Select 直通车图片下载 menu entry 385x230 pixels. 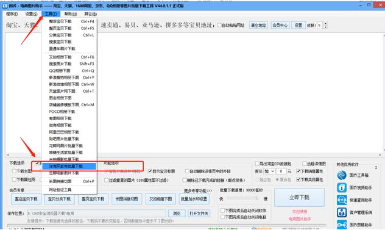[x=69, y=49]
